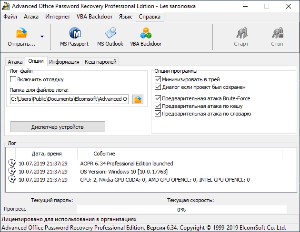The height and width of the screenshot is (232, 300).
Task: Uncheck Предварительная атака по словарю
Action: pyautogui.click(x=158, y=114)
